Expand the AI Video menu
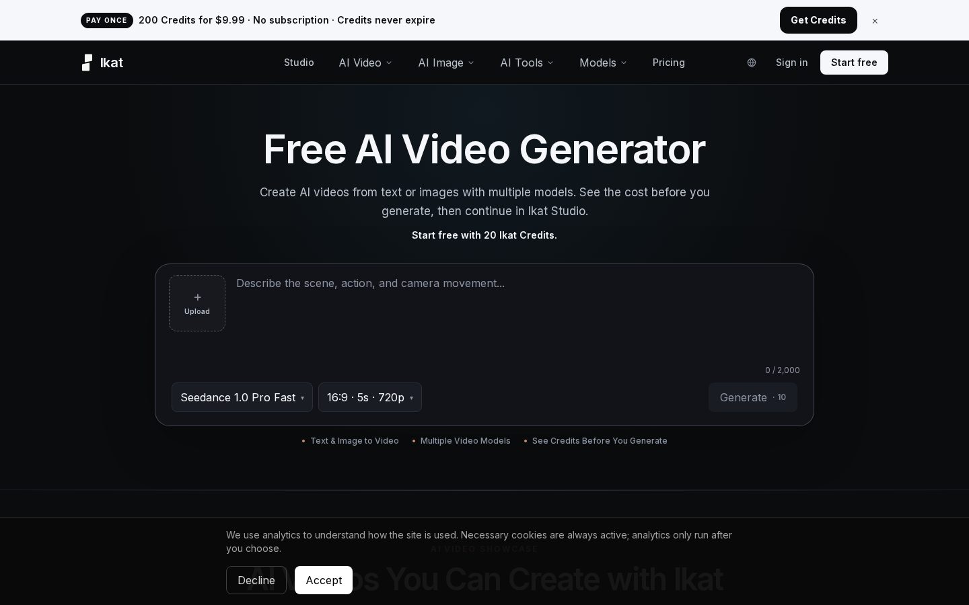969x605 pixels. pyautogui.click(x=365, y=63)
